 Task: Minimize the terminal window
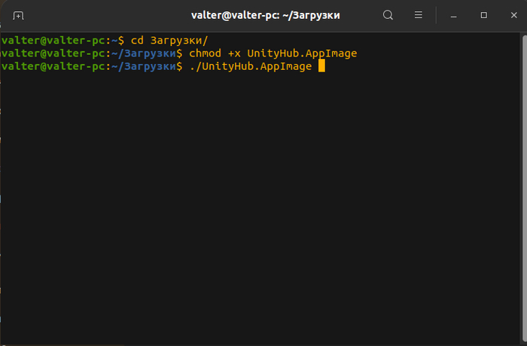pyautogui.click(x=455, y=15)
